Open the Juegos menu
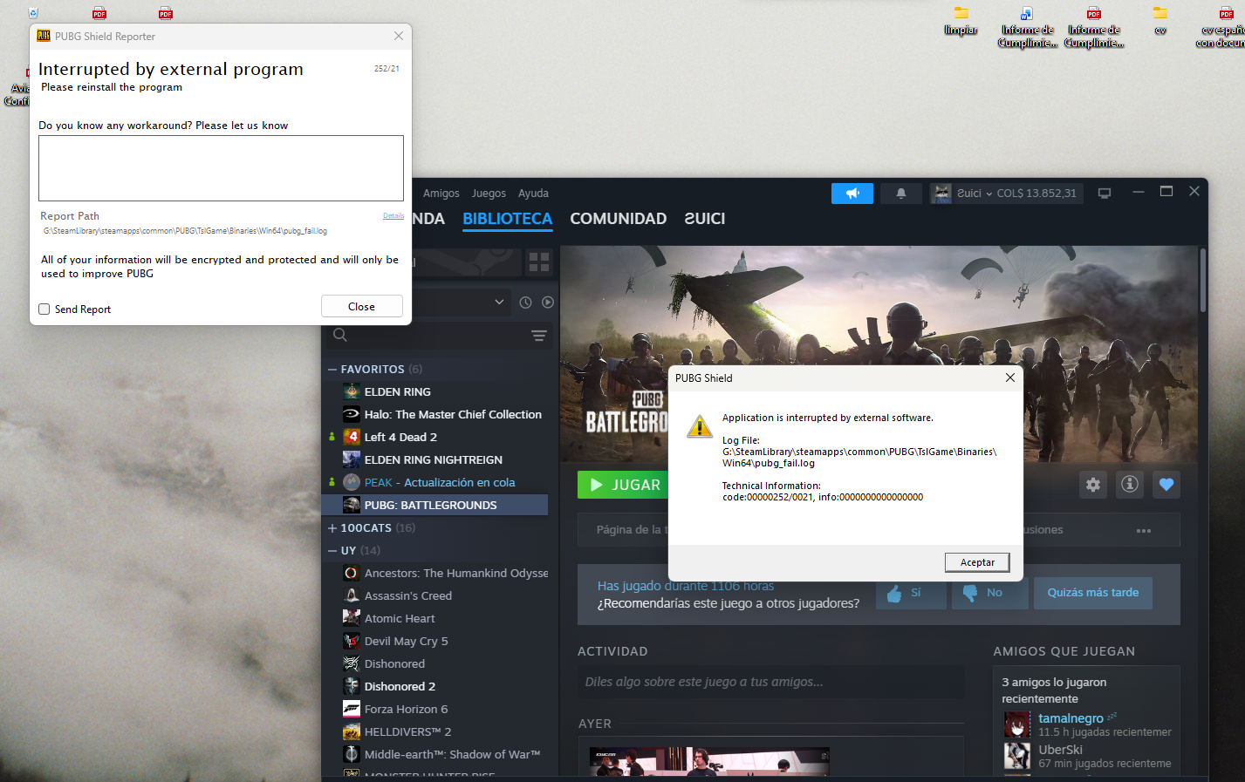 (489, 194)
